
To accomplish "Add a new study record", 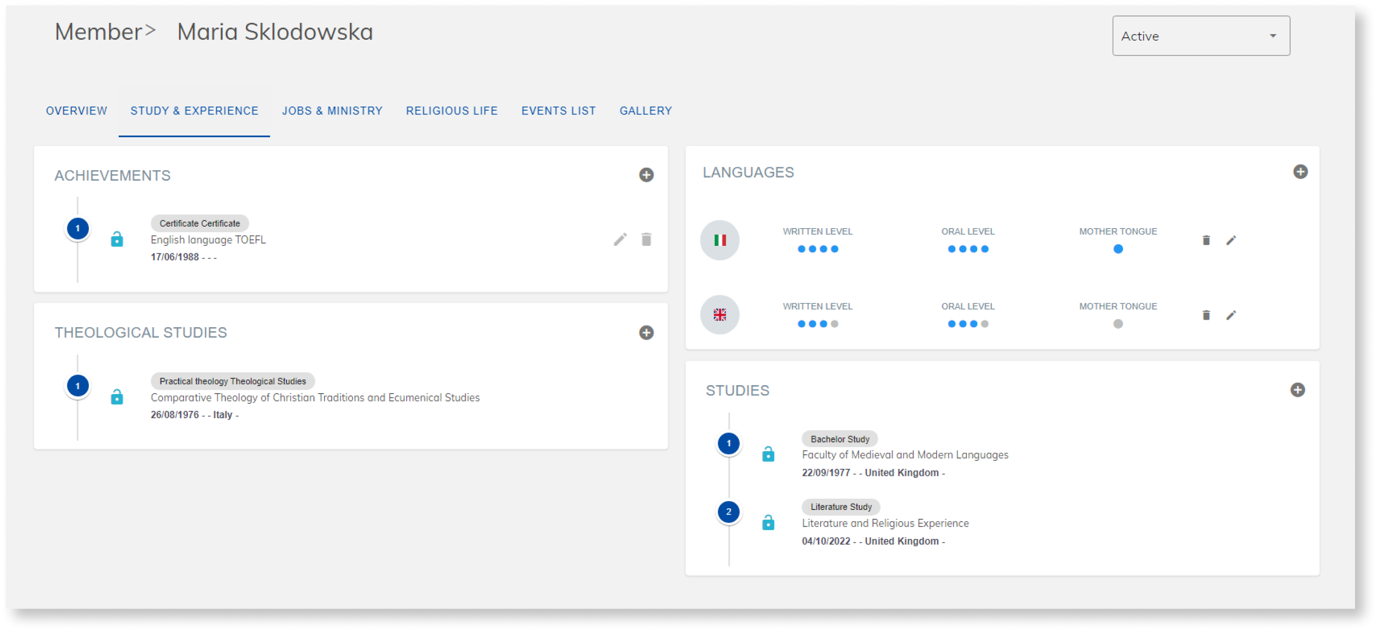I will (1298, 391).
